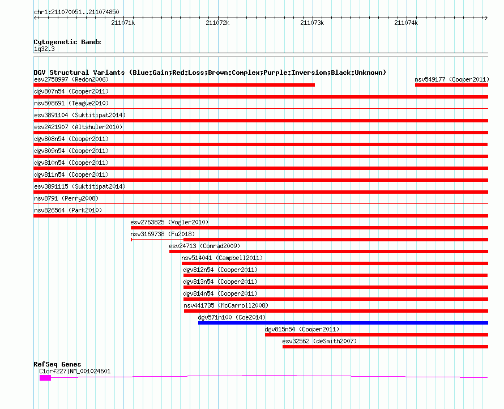
Task: Click the RefSeq Genes track title
Action: [x=57, y=364]
